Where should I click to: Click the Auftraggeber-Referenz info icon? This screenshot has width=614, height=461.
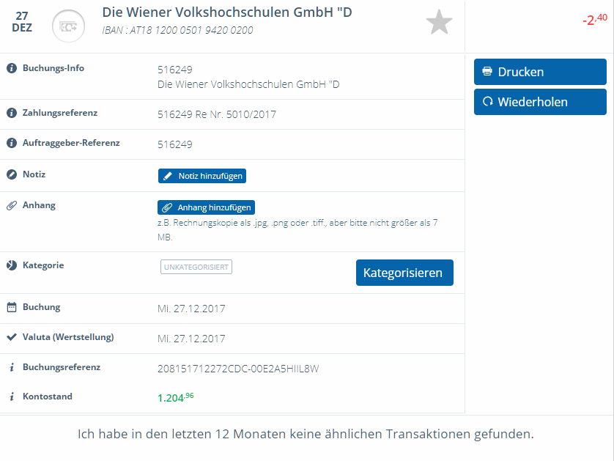tap(12, 143)
